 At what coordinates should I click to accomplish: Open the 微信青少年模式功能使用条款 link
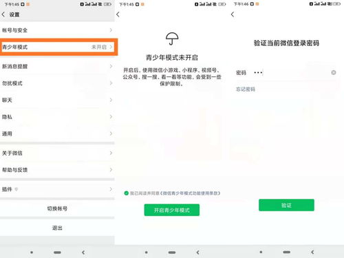(x=191, y=193)
